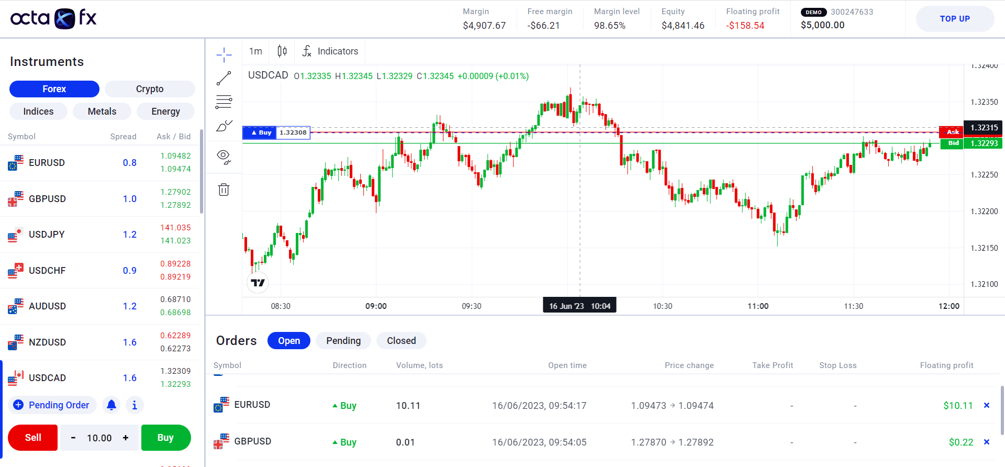This screenshot has height=467, width=1005.
Task: Click EURUSD floating profit $10.11
Action: click(958, 406)
